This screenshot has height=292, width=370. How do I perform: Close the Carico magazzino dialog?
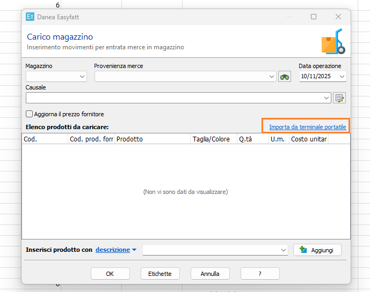coord(338,17)
